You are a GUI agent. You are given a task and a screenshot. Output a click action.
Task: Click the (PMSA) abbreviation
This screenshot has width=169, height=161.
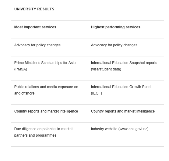(x=21, y=69)
